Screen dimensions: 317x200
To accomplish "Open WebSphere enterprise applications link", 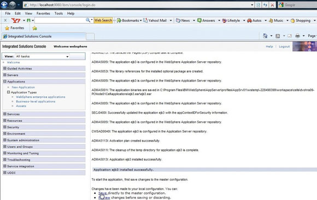I will point(40,97).
